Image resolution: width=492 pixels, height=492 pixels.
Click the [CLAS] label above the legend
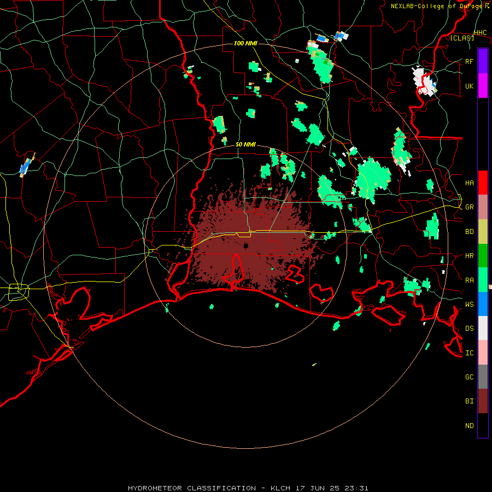[462, 38]
